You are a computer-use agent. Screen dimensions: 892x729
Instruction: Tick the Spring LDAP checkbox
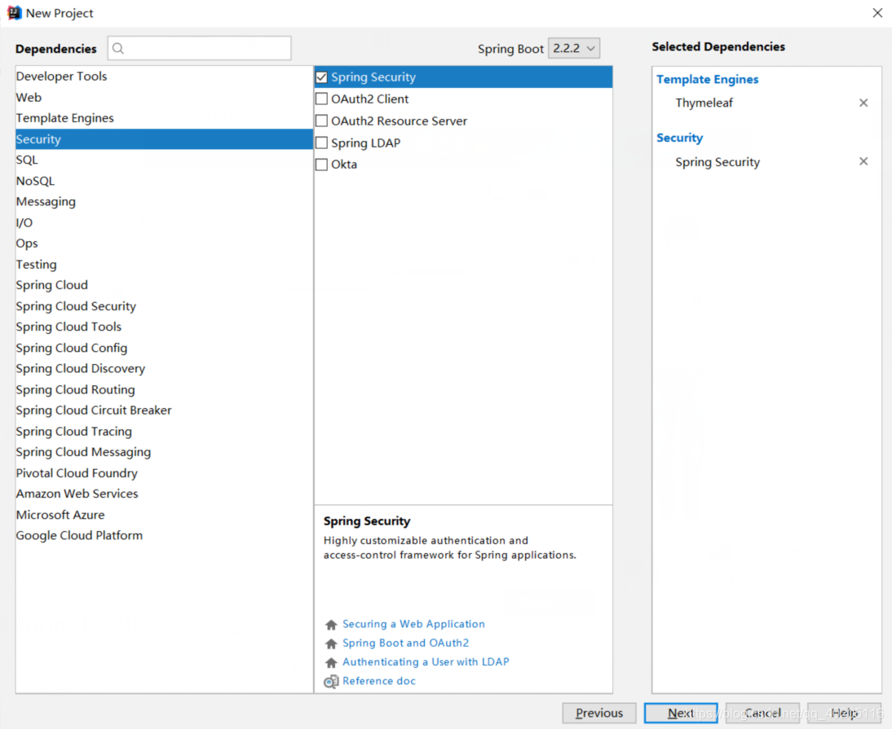321,143
